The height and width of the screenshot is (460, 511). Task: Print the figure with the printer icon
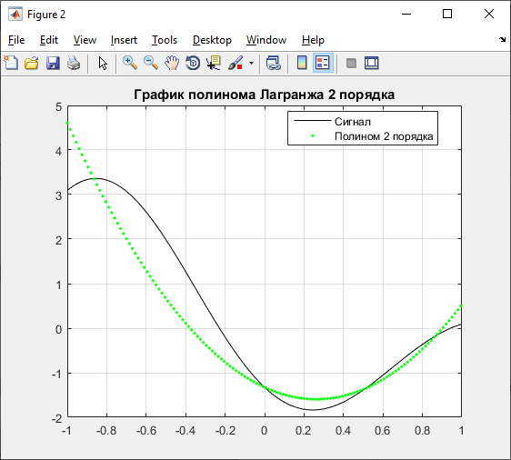point(74,63)
